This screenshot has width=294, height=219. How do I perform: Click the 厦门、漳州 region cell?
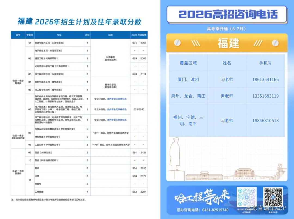[x=188, y=79]
